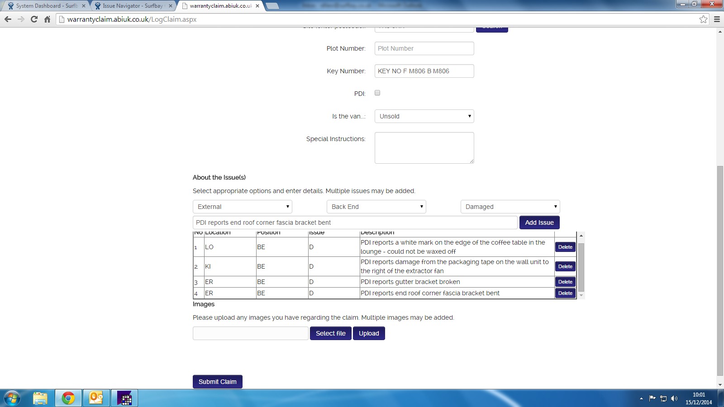Screen dimensions: 724x407
Task: Tick the PDI checkbox
Action: (377, 93)
